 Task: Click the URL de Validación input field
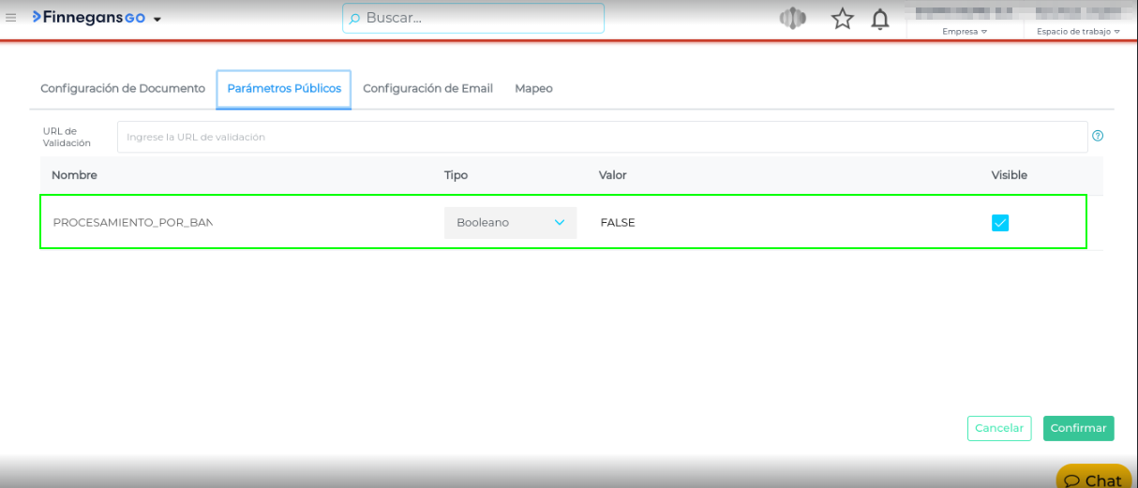click(x=602, y=137)
